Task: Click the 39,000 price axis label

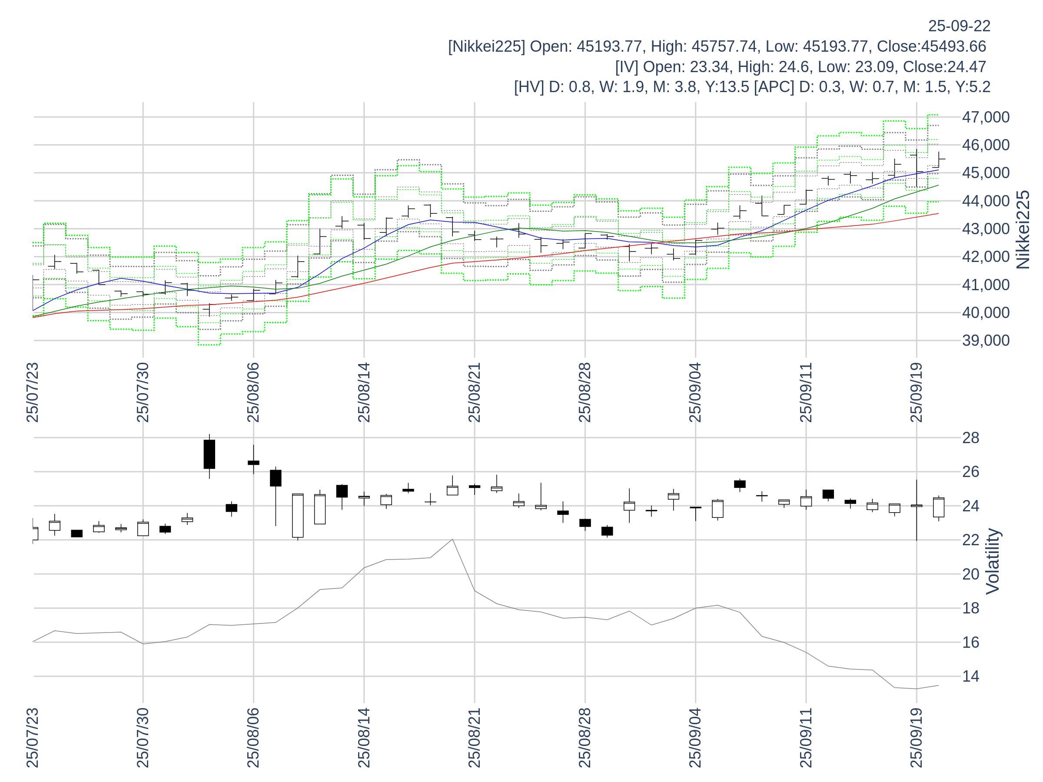Action: (986, 340)
